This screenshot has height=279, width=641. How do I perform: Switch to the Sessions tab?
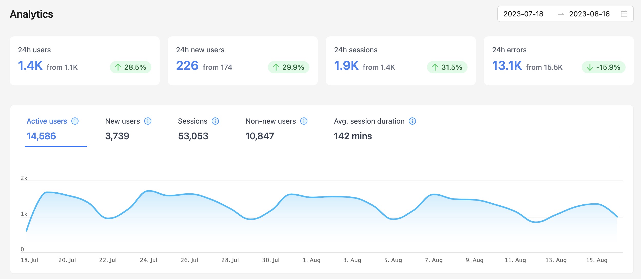198,128
